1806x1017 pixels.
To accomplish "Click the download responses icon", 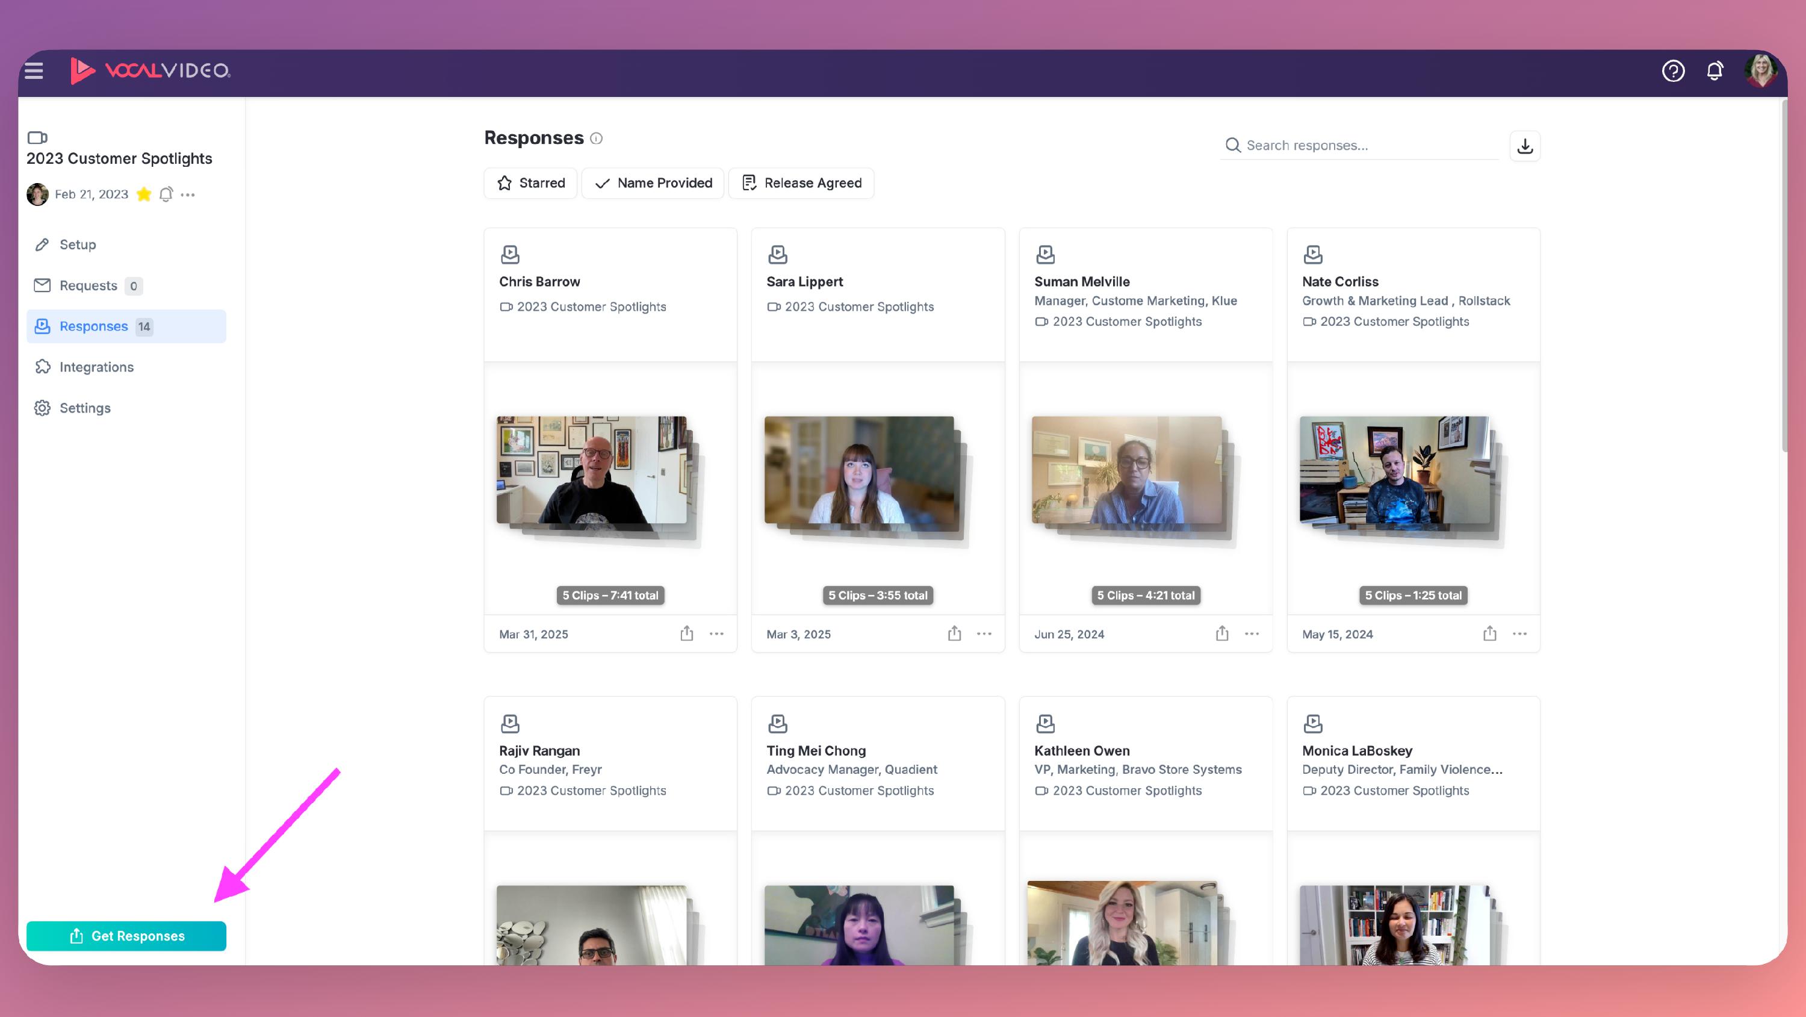I will [1525, 146].
